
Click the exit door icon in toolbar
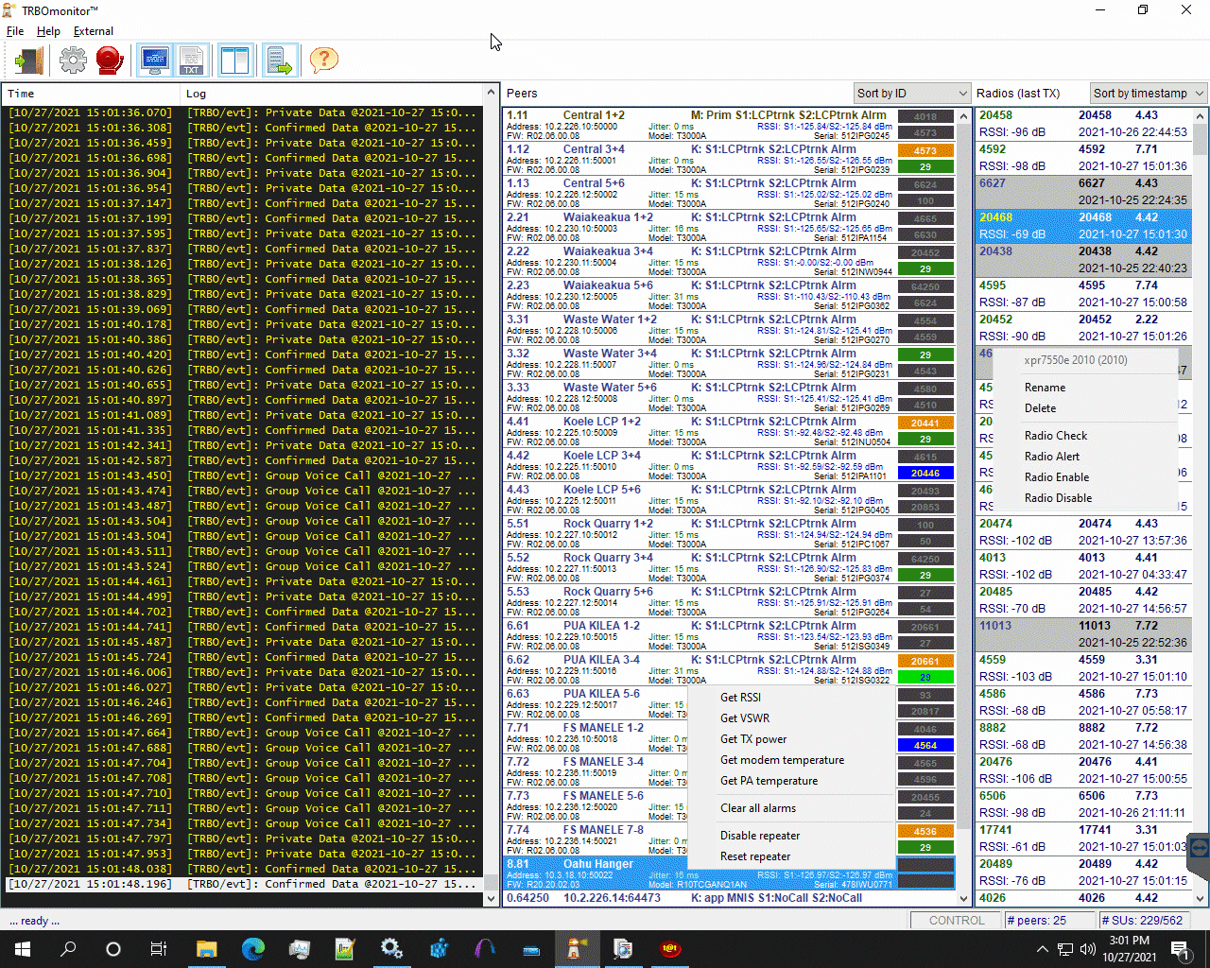(x=29, y=60)
